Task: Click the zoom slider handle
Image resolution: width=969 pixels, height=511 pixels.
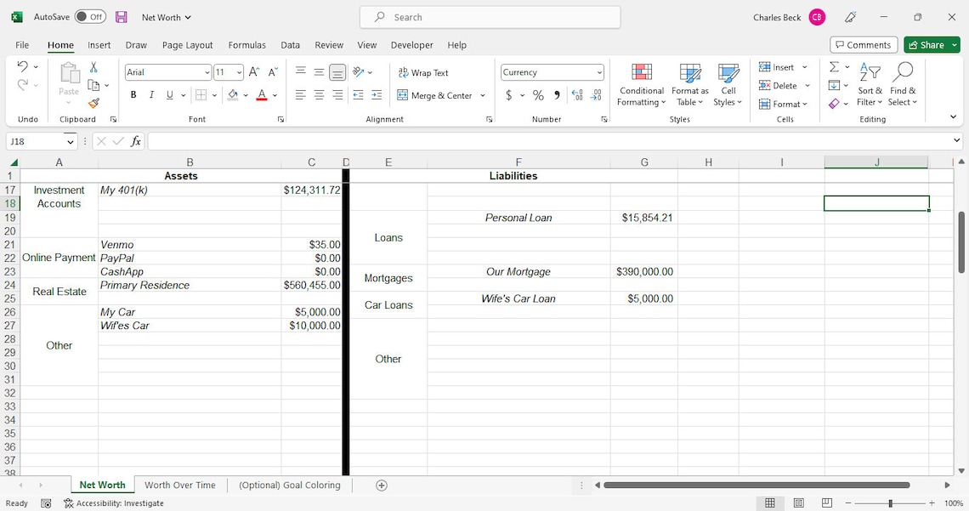Action: [x=890, y=503]
